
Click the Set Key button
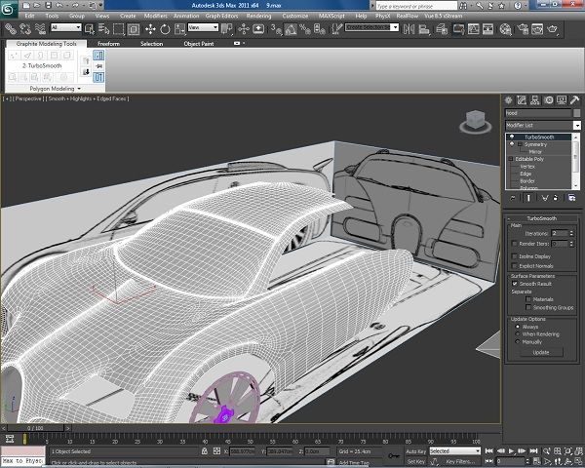point(416,461)
